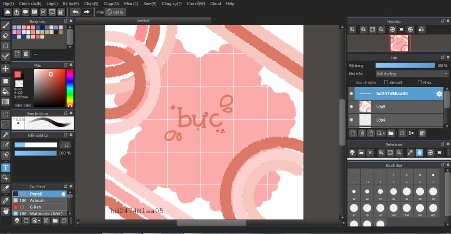Viewport: 451px width, 234px height.
Task: Select the Hand tool in Reference panel
Action: [x=419, y=152]
